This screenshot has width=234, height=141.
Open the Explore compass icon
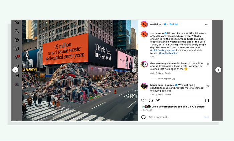pyautogui.click(x=17, y=40)
